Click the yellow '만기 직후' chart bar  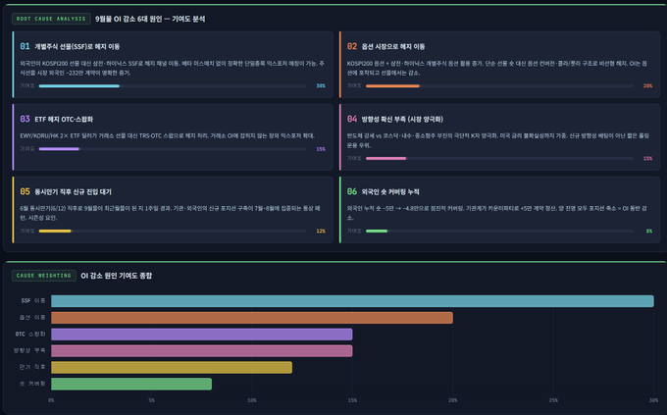coord(172,367)
